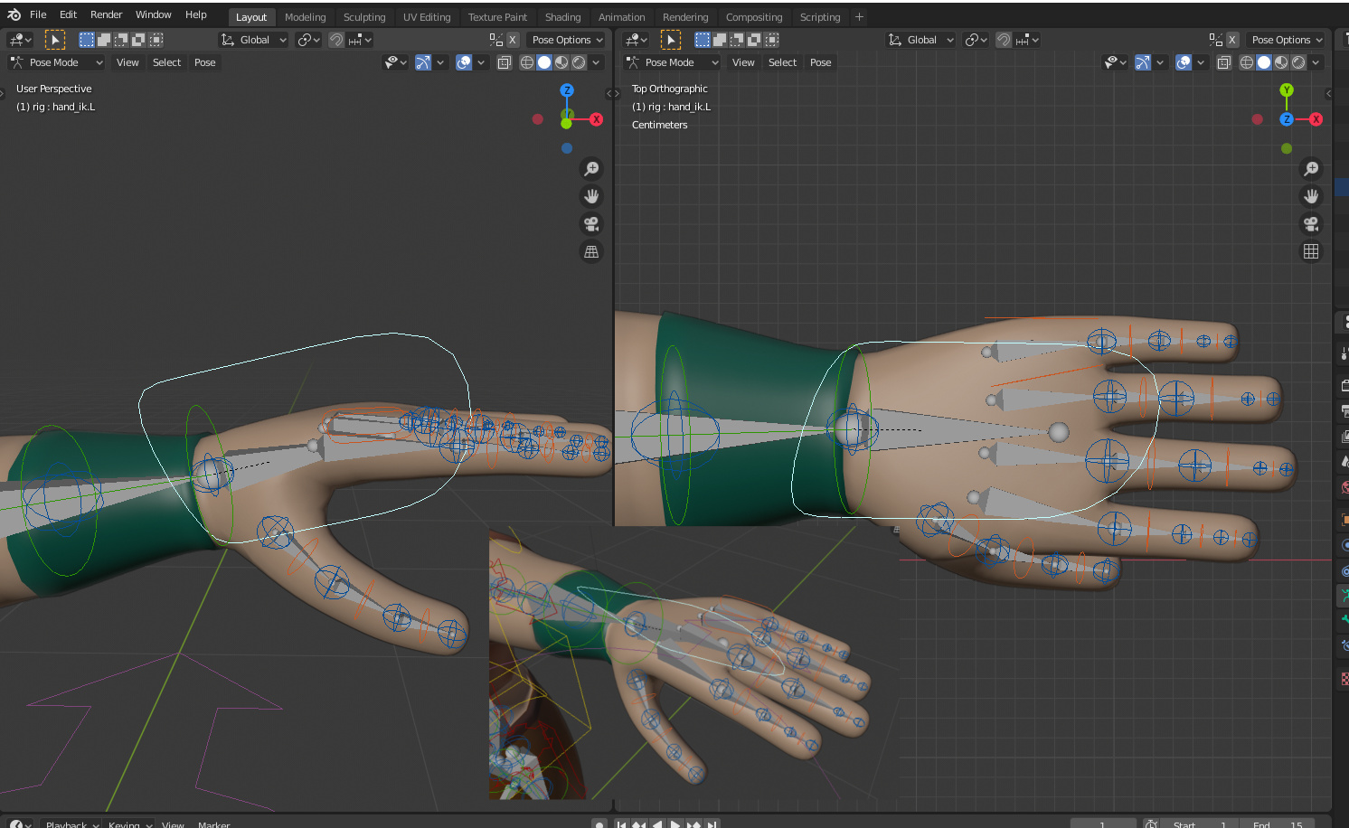Open Pose Options popover in left viewport
Image resolution: width=1349 pixels, height=828 pixels.
click(567, 40)
